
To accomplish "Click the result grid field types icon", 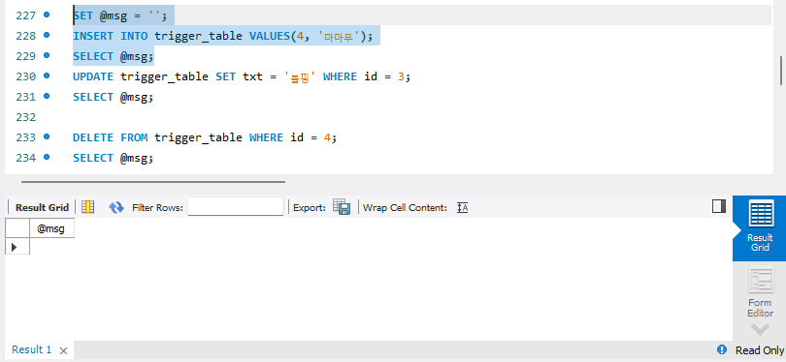I will point(87,207).
